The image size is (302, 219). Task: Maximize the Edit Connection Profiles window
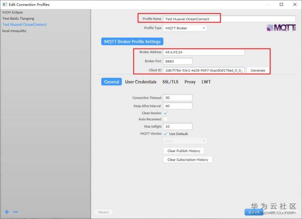(281, 4)
